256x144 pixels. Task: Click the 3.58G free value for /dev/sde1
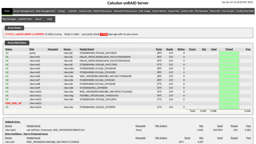point(248,130)
